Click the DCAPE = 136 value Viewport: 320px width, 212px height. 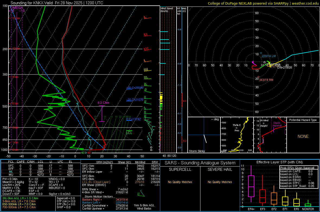point(11,191)
